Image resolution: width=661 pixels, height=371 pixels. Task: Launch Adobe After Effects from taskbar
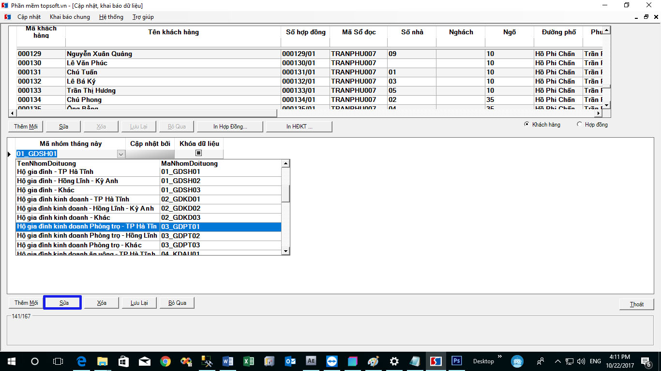click(x=311, y=361)
